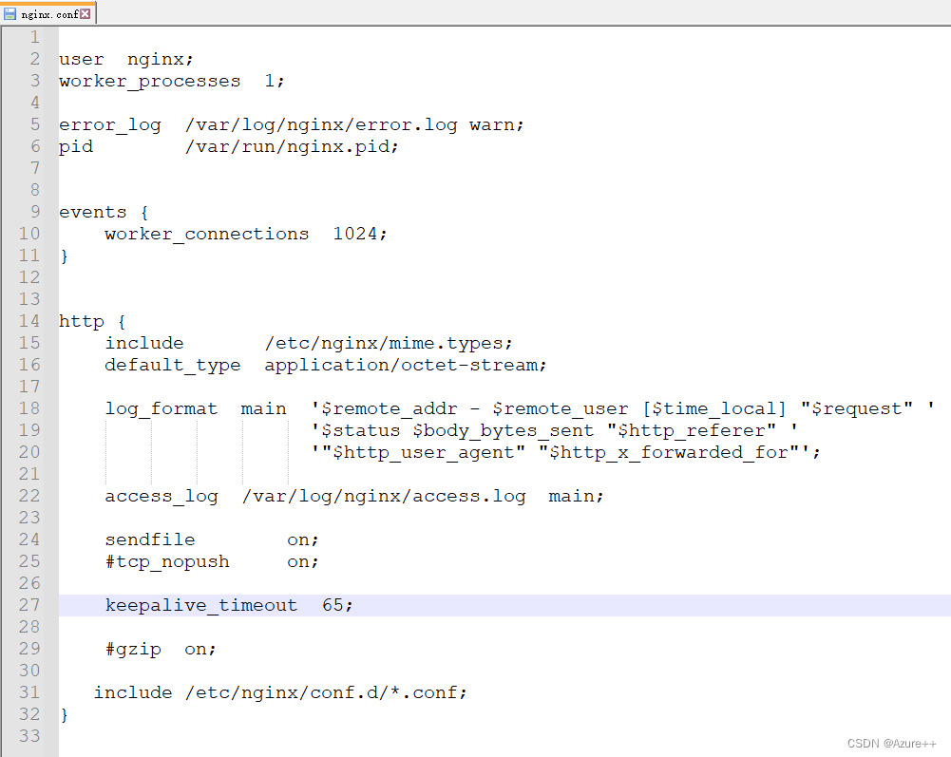Click '/var/run/nginx.pid;' path text
The width and height of the screenshot is (951, 757).
292,147
